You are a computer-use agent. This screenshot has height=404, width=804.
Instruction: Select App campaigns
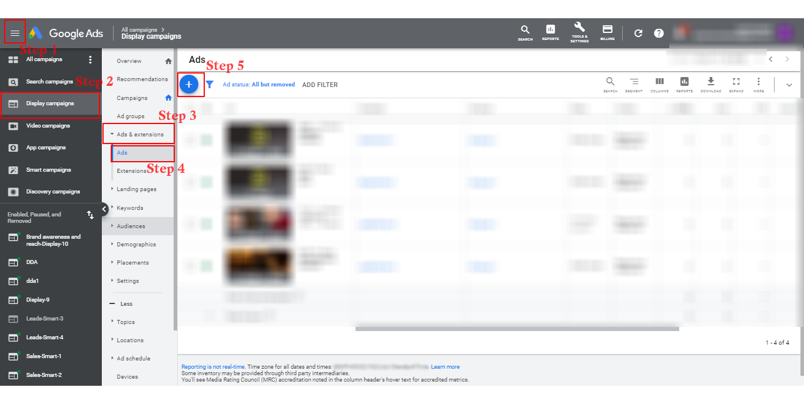[46, 148]
